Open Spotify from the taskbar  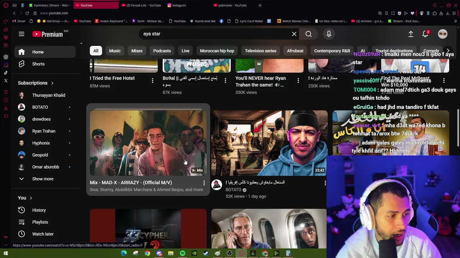[182, 254]
